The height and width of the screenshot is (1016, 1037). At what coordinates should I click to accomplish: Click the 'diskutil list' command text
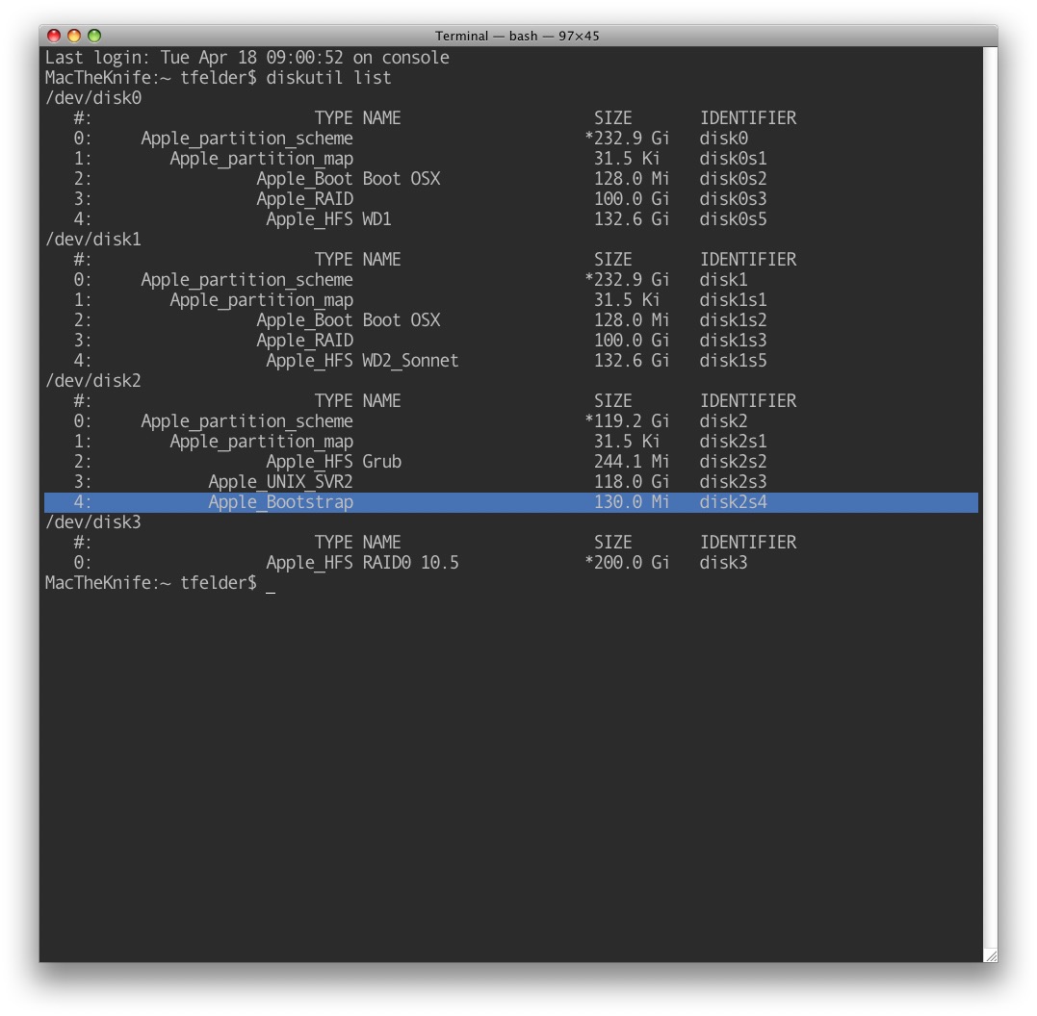(x=328, y=78)
